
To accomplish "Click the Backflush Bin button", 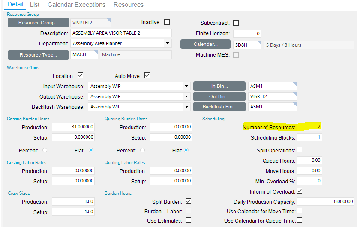I will (219, 107).
